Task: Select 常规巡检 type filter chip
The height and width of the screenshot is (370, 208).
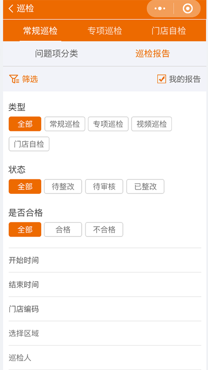Action: pyautogui.click(x=65, y=124)
